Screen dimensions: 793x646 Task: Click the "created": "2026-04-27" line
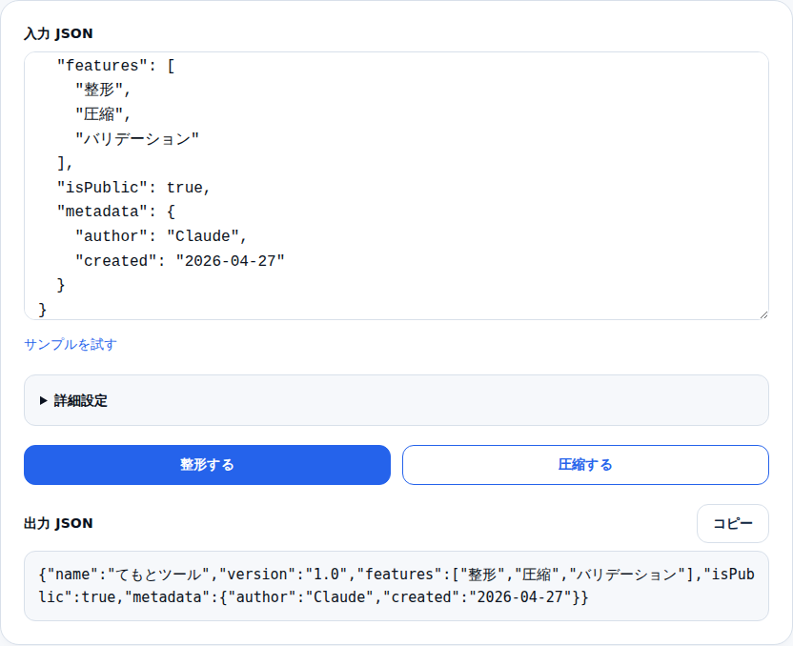click(x=180, y=261)
